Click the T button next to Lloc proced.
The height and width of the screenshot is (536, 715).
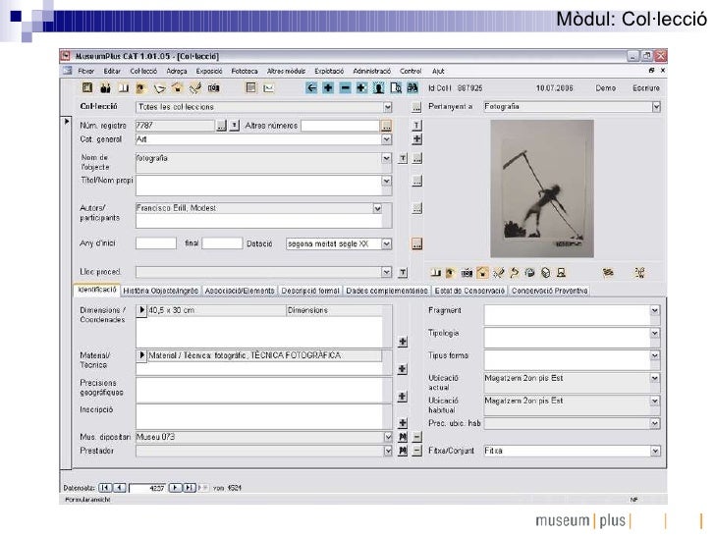403,272
